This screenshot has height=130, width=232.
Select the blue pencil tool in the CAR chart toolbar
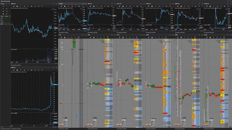pyautogui.click(x=76, y=6)
